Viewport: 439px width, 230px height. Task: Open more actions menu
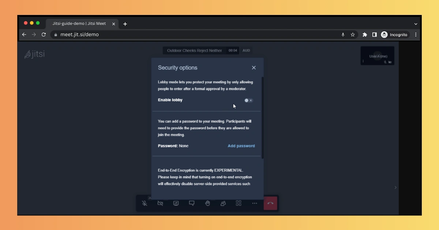click(255, 203)
